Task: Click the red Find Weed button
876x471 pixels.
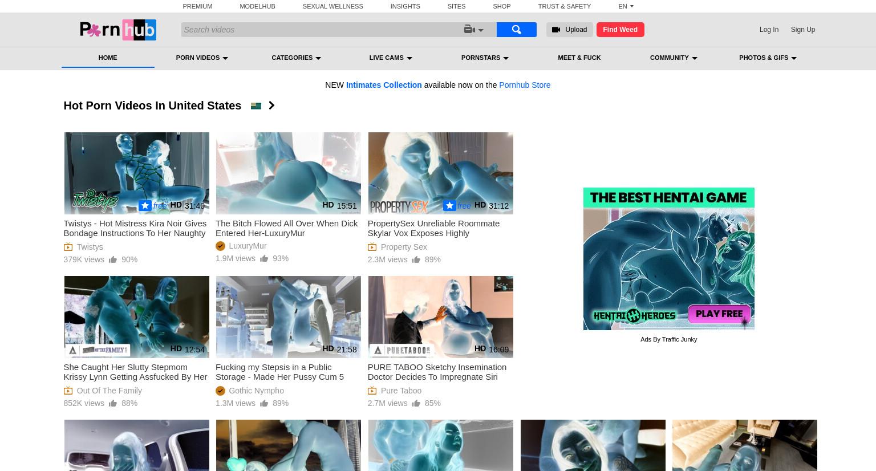Action: (x=620, y=30)
